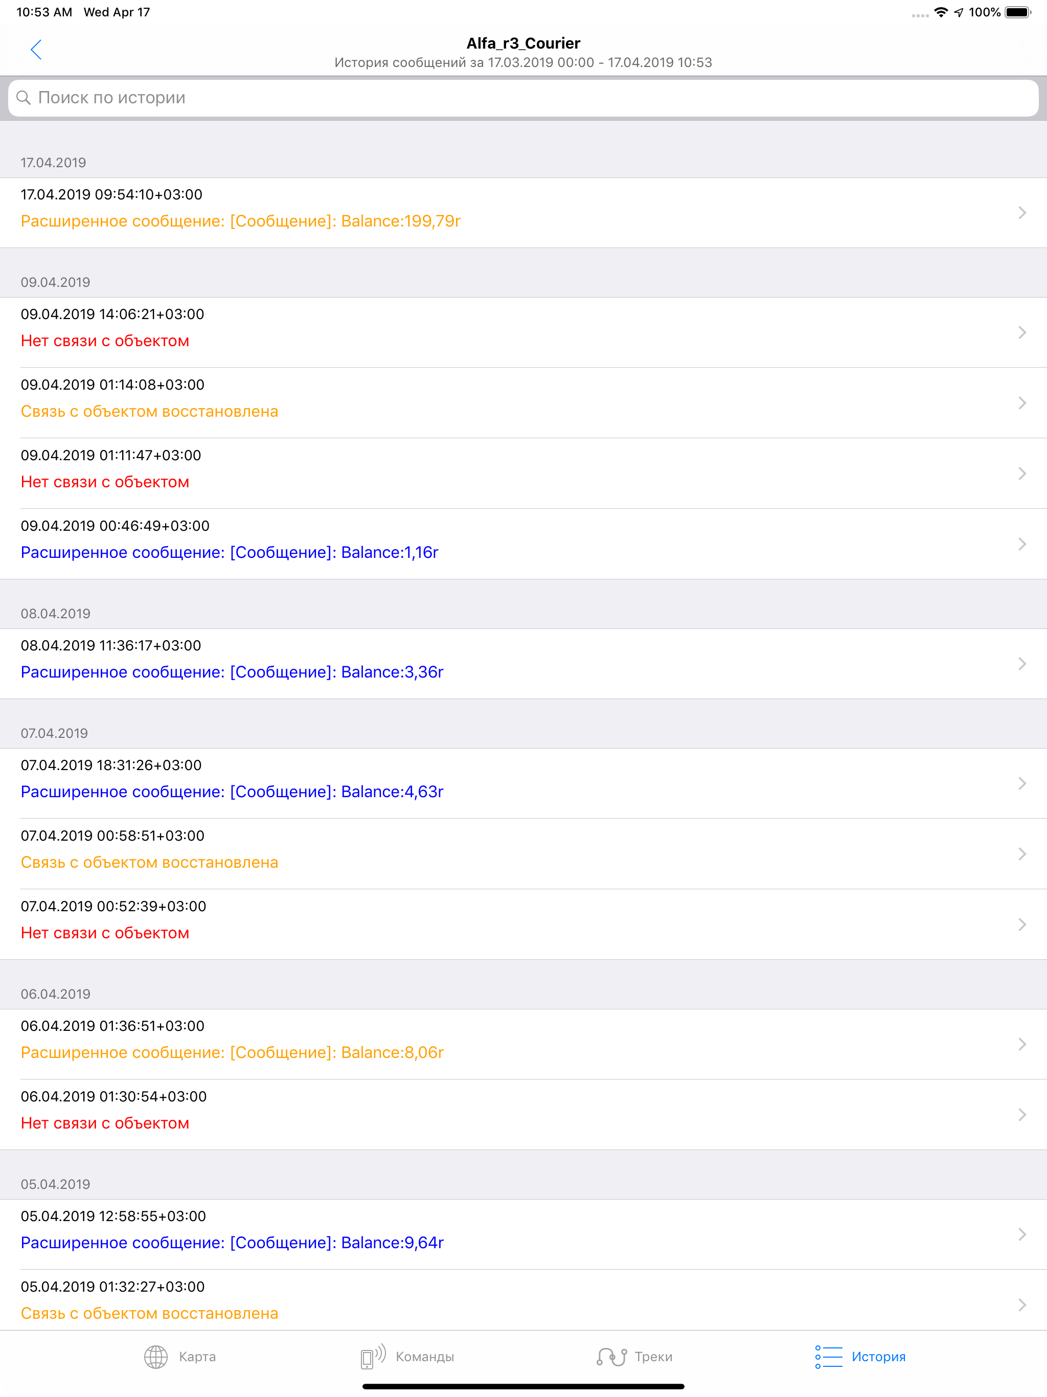Click the 08.04.2019 section header

point(56,613)
